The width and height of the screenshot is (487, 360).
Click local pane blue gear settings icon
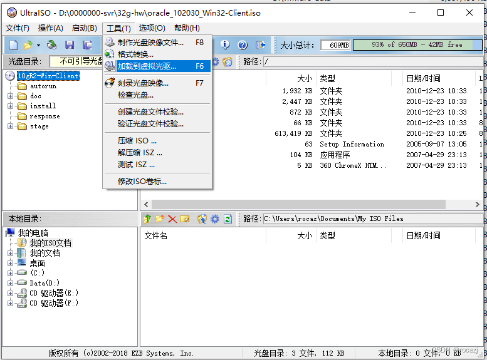(214, 219)
